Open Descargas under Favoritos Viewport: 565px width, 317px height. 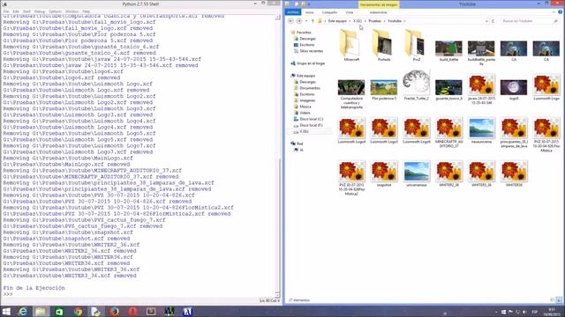pos(307,39)
